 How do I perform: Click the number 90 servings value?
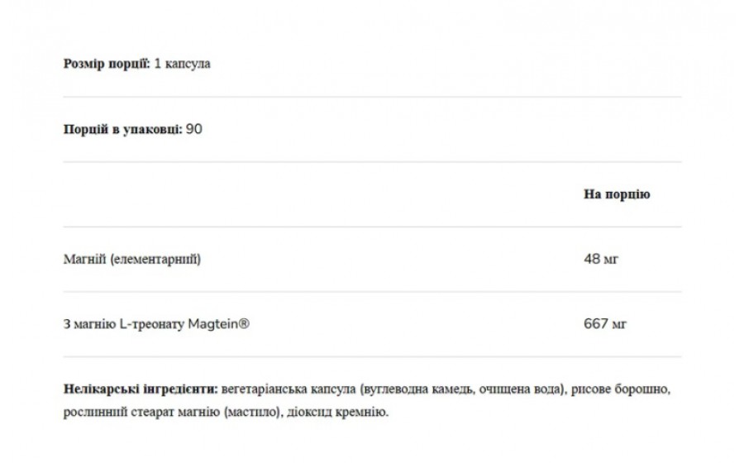click(x=195, y=129)
